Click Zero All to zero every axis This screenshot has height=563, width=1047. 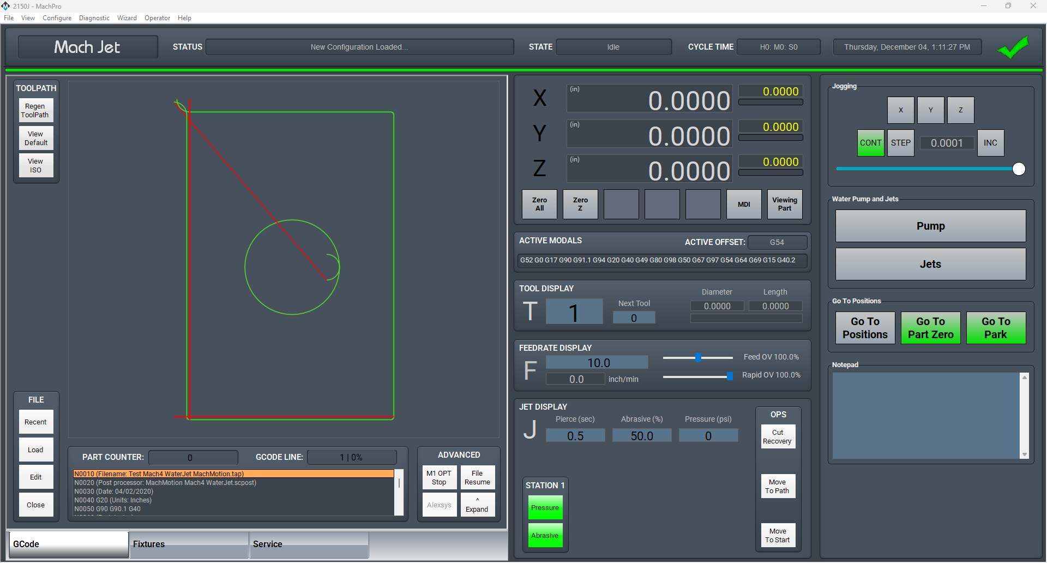[539, 204]
